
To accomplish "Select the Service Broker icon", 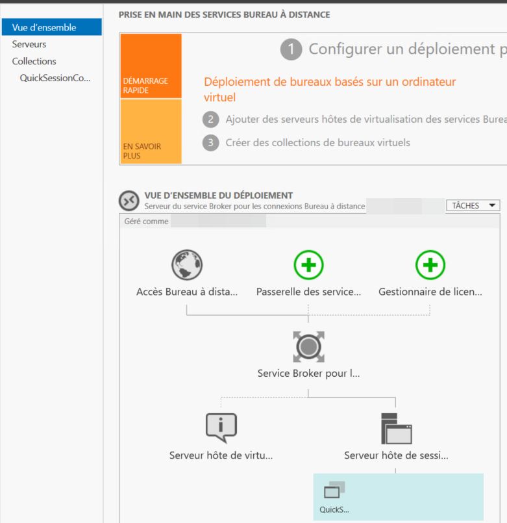I will click(x=308, y=346).
